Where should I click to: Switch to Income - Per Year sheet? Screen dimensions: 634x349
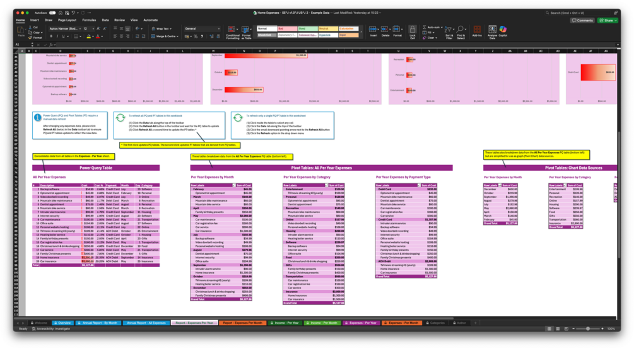[x=285, y=323]
